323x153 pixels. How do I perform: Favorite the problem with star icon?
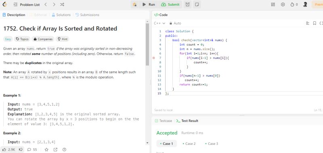point(46,149)
